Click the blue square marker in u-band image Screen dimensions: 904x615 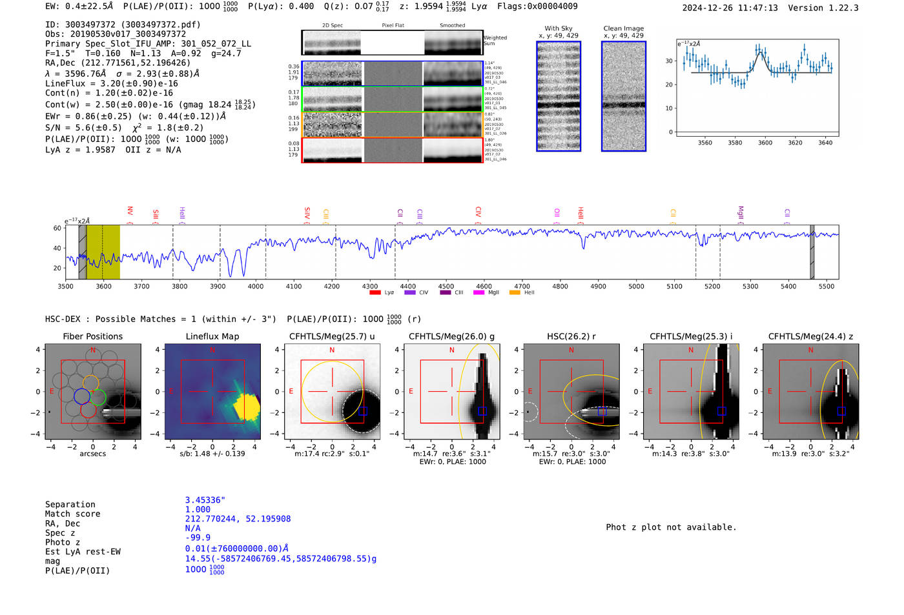tap(363, 410)
